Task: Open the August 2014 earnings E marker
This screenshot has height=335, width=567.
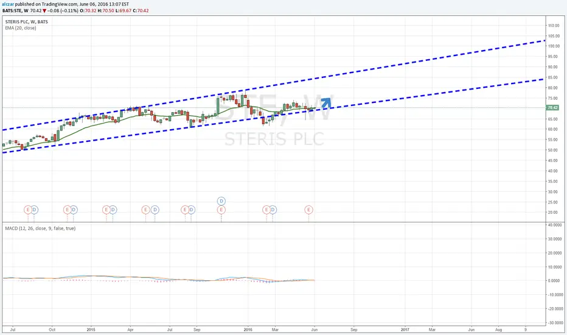Action: (28, 210)
